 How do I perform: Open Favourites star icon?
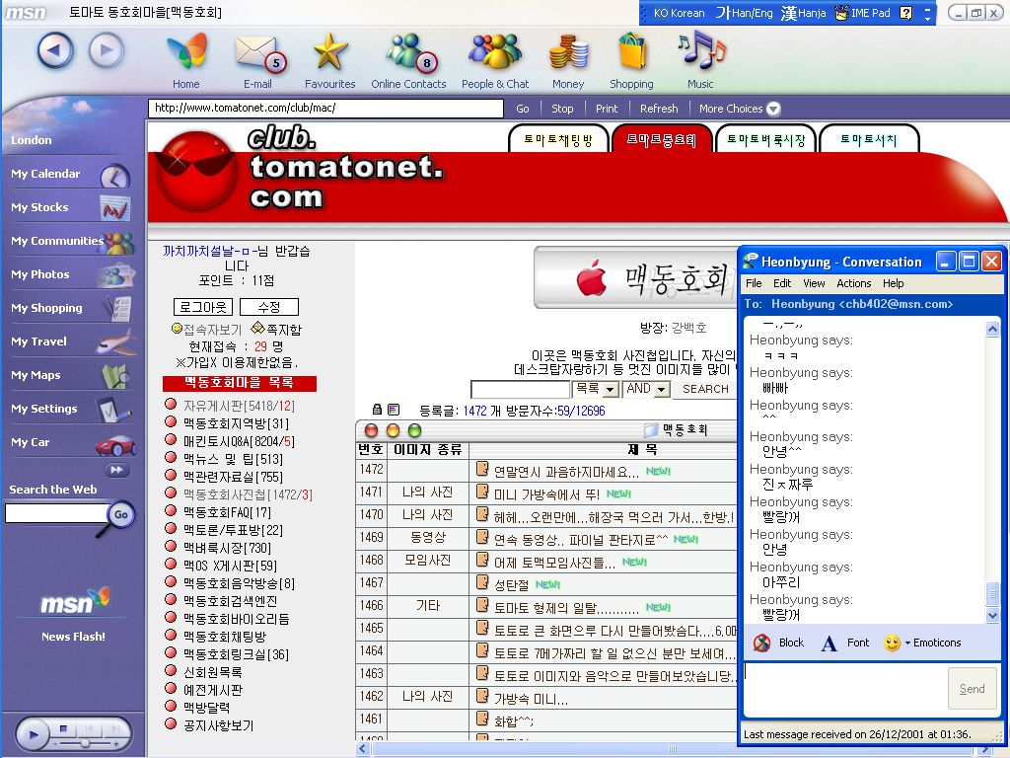tap(329, 51)
